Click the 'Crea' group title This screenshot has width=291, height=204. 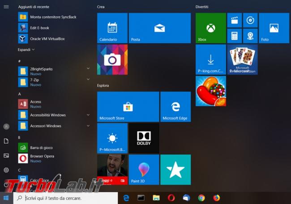101,7
